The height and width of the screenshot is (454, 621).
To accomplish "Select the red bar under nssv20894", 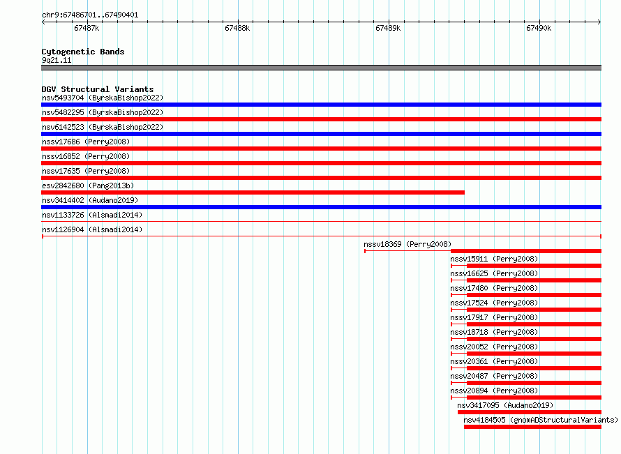I will (x=534, y=398).
